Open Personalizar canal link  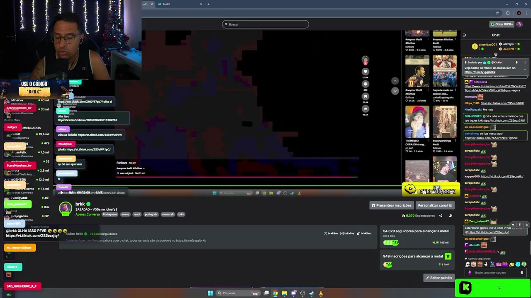(435, 205)
